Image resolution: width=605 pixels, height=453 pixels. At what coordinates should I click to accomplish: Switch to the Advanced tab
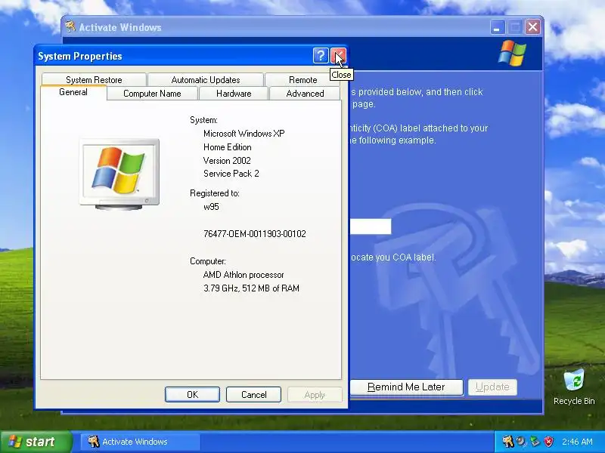click(x=305, y=94)
